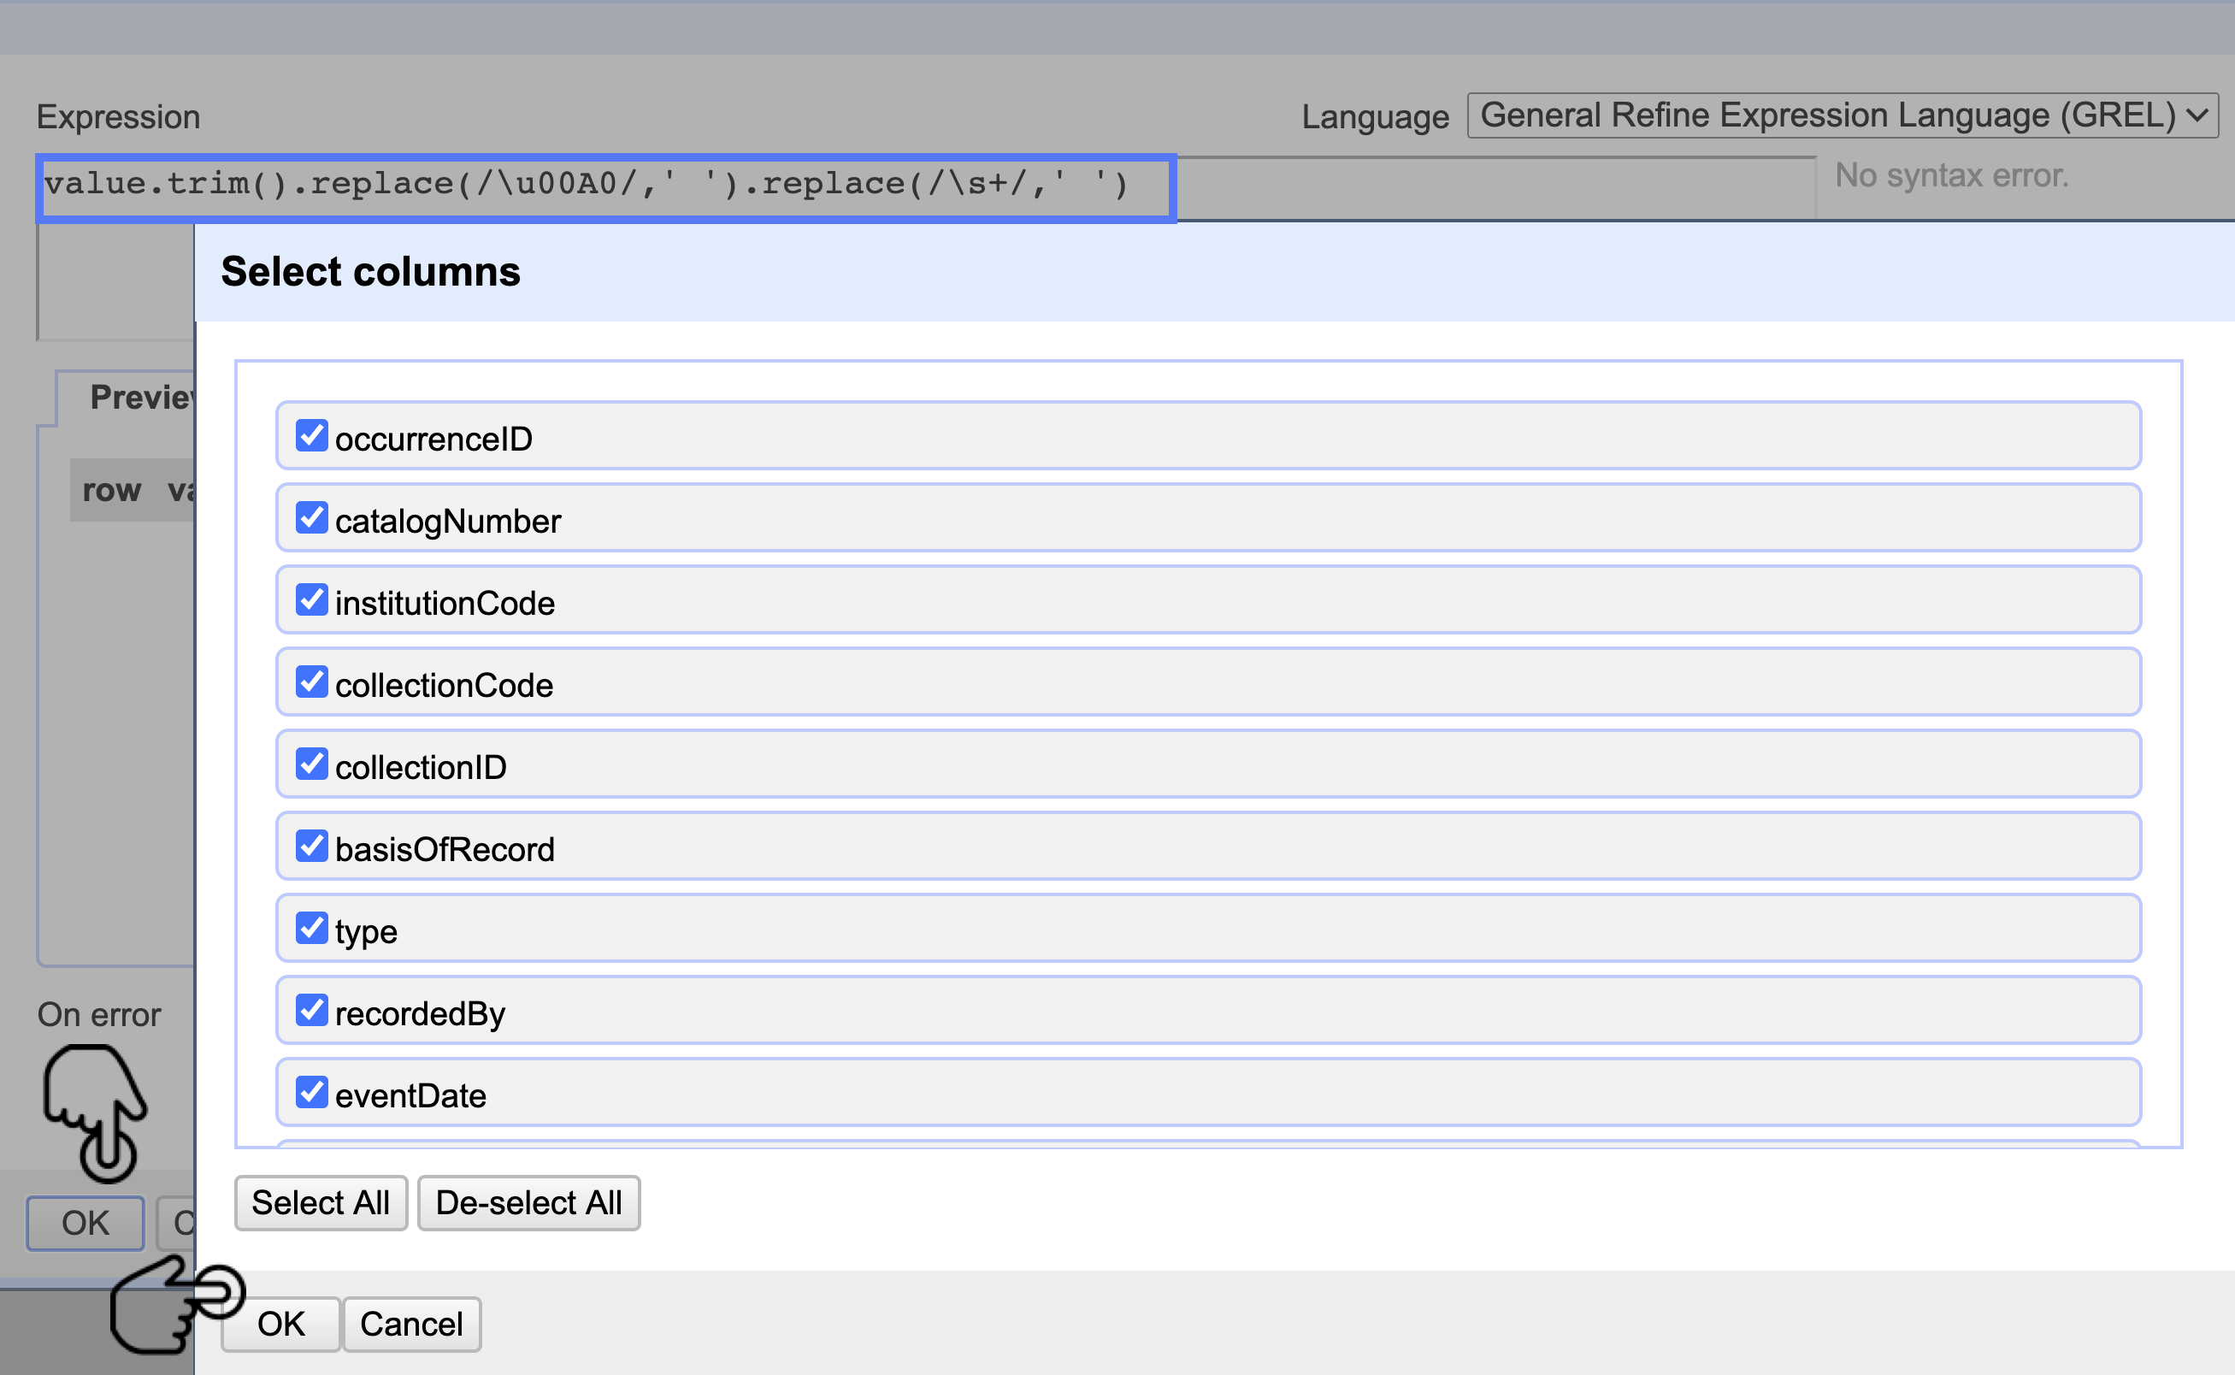Uncheck the occurrenceID checkbox
Viewport: 2235px width, 1375px height.
pyautogui.click(x=312, y=435)
